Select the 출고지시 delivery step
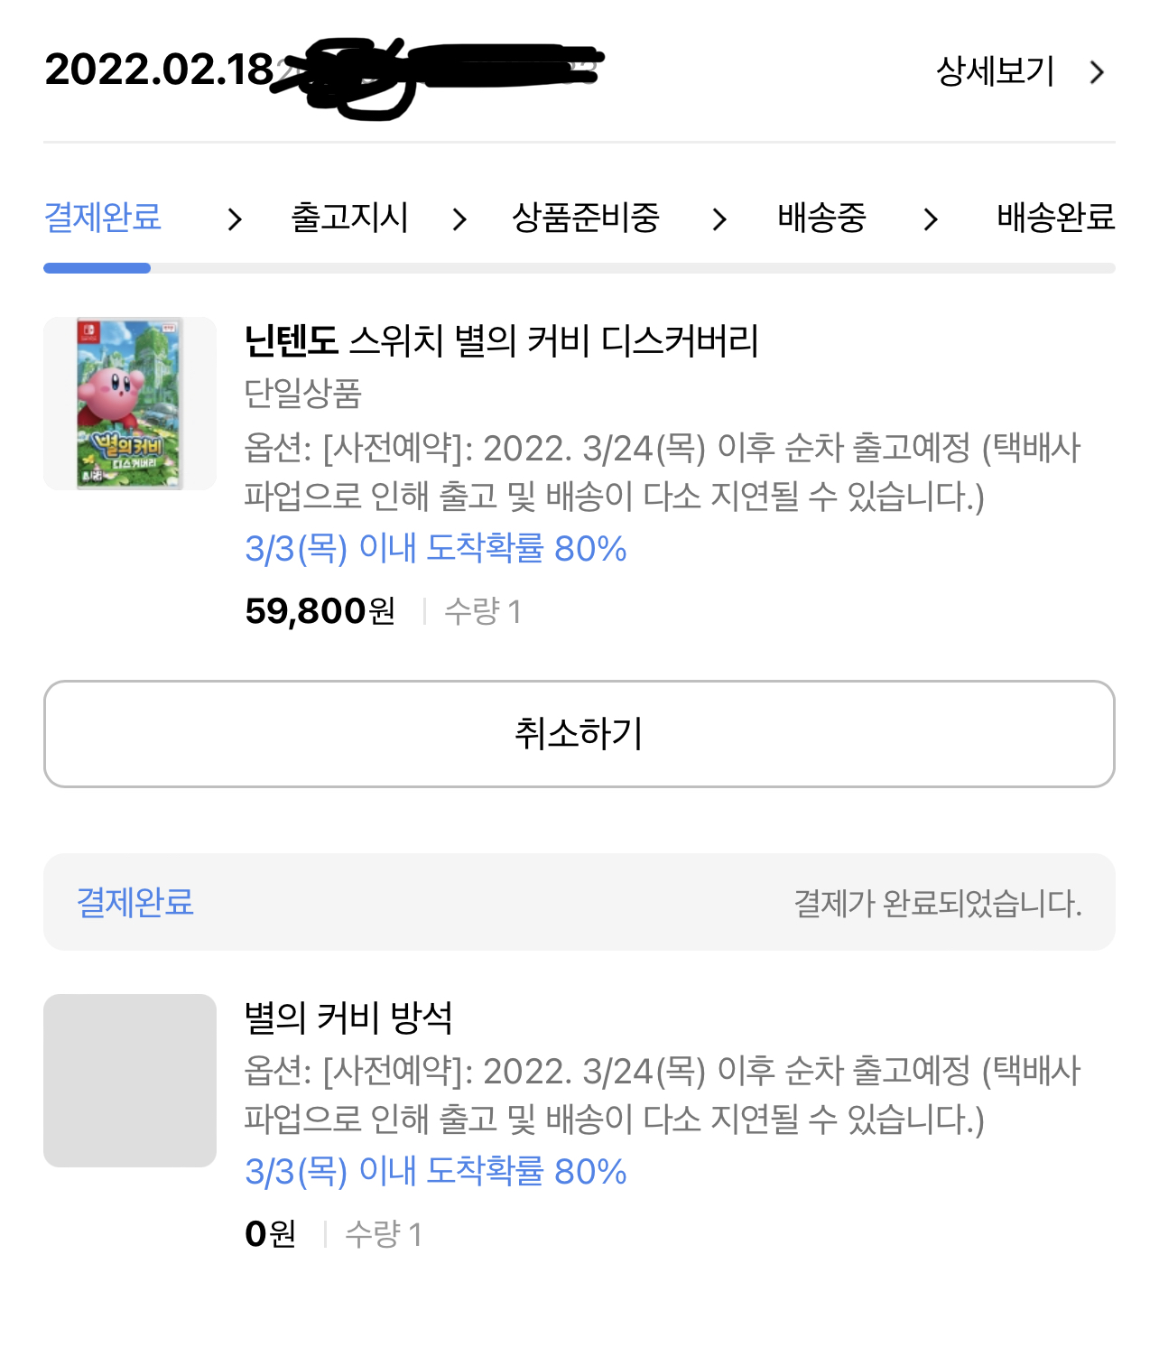1159x1366 pixels. 349,218
